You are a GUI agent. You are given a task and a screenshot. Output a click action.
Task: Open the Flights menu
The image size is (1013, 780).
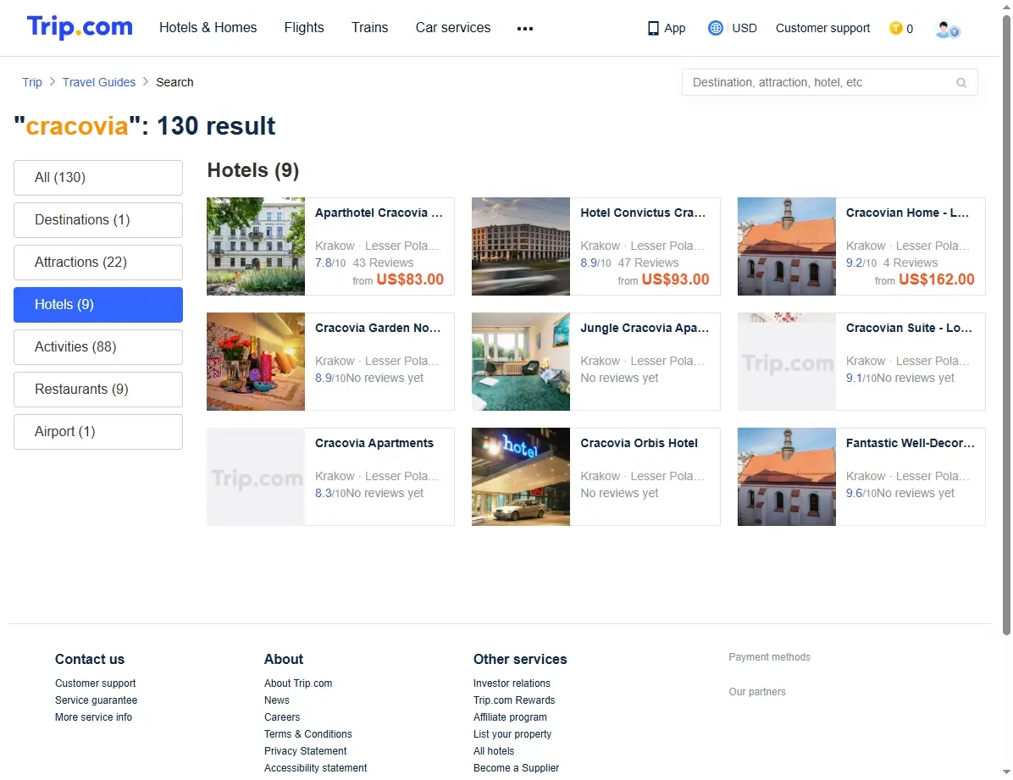[x=303, y=27]
